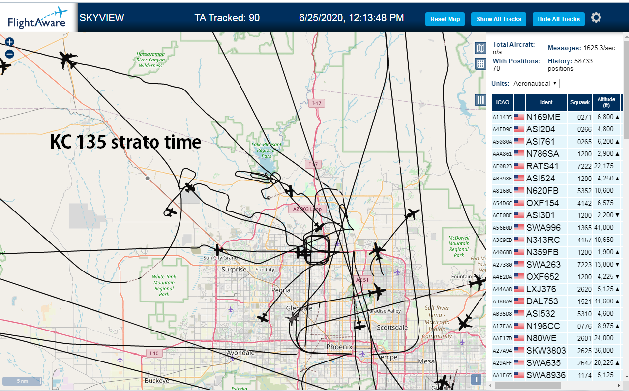Select aircraft icon over Sun City Grand
Screen dimensions: 629x391
(218, 250)
